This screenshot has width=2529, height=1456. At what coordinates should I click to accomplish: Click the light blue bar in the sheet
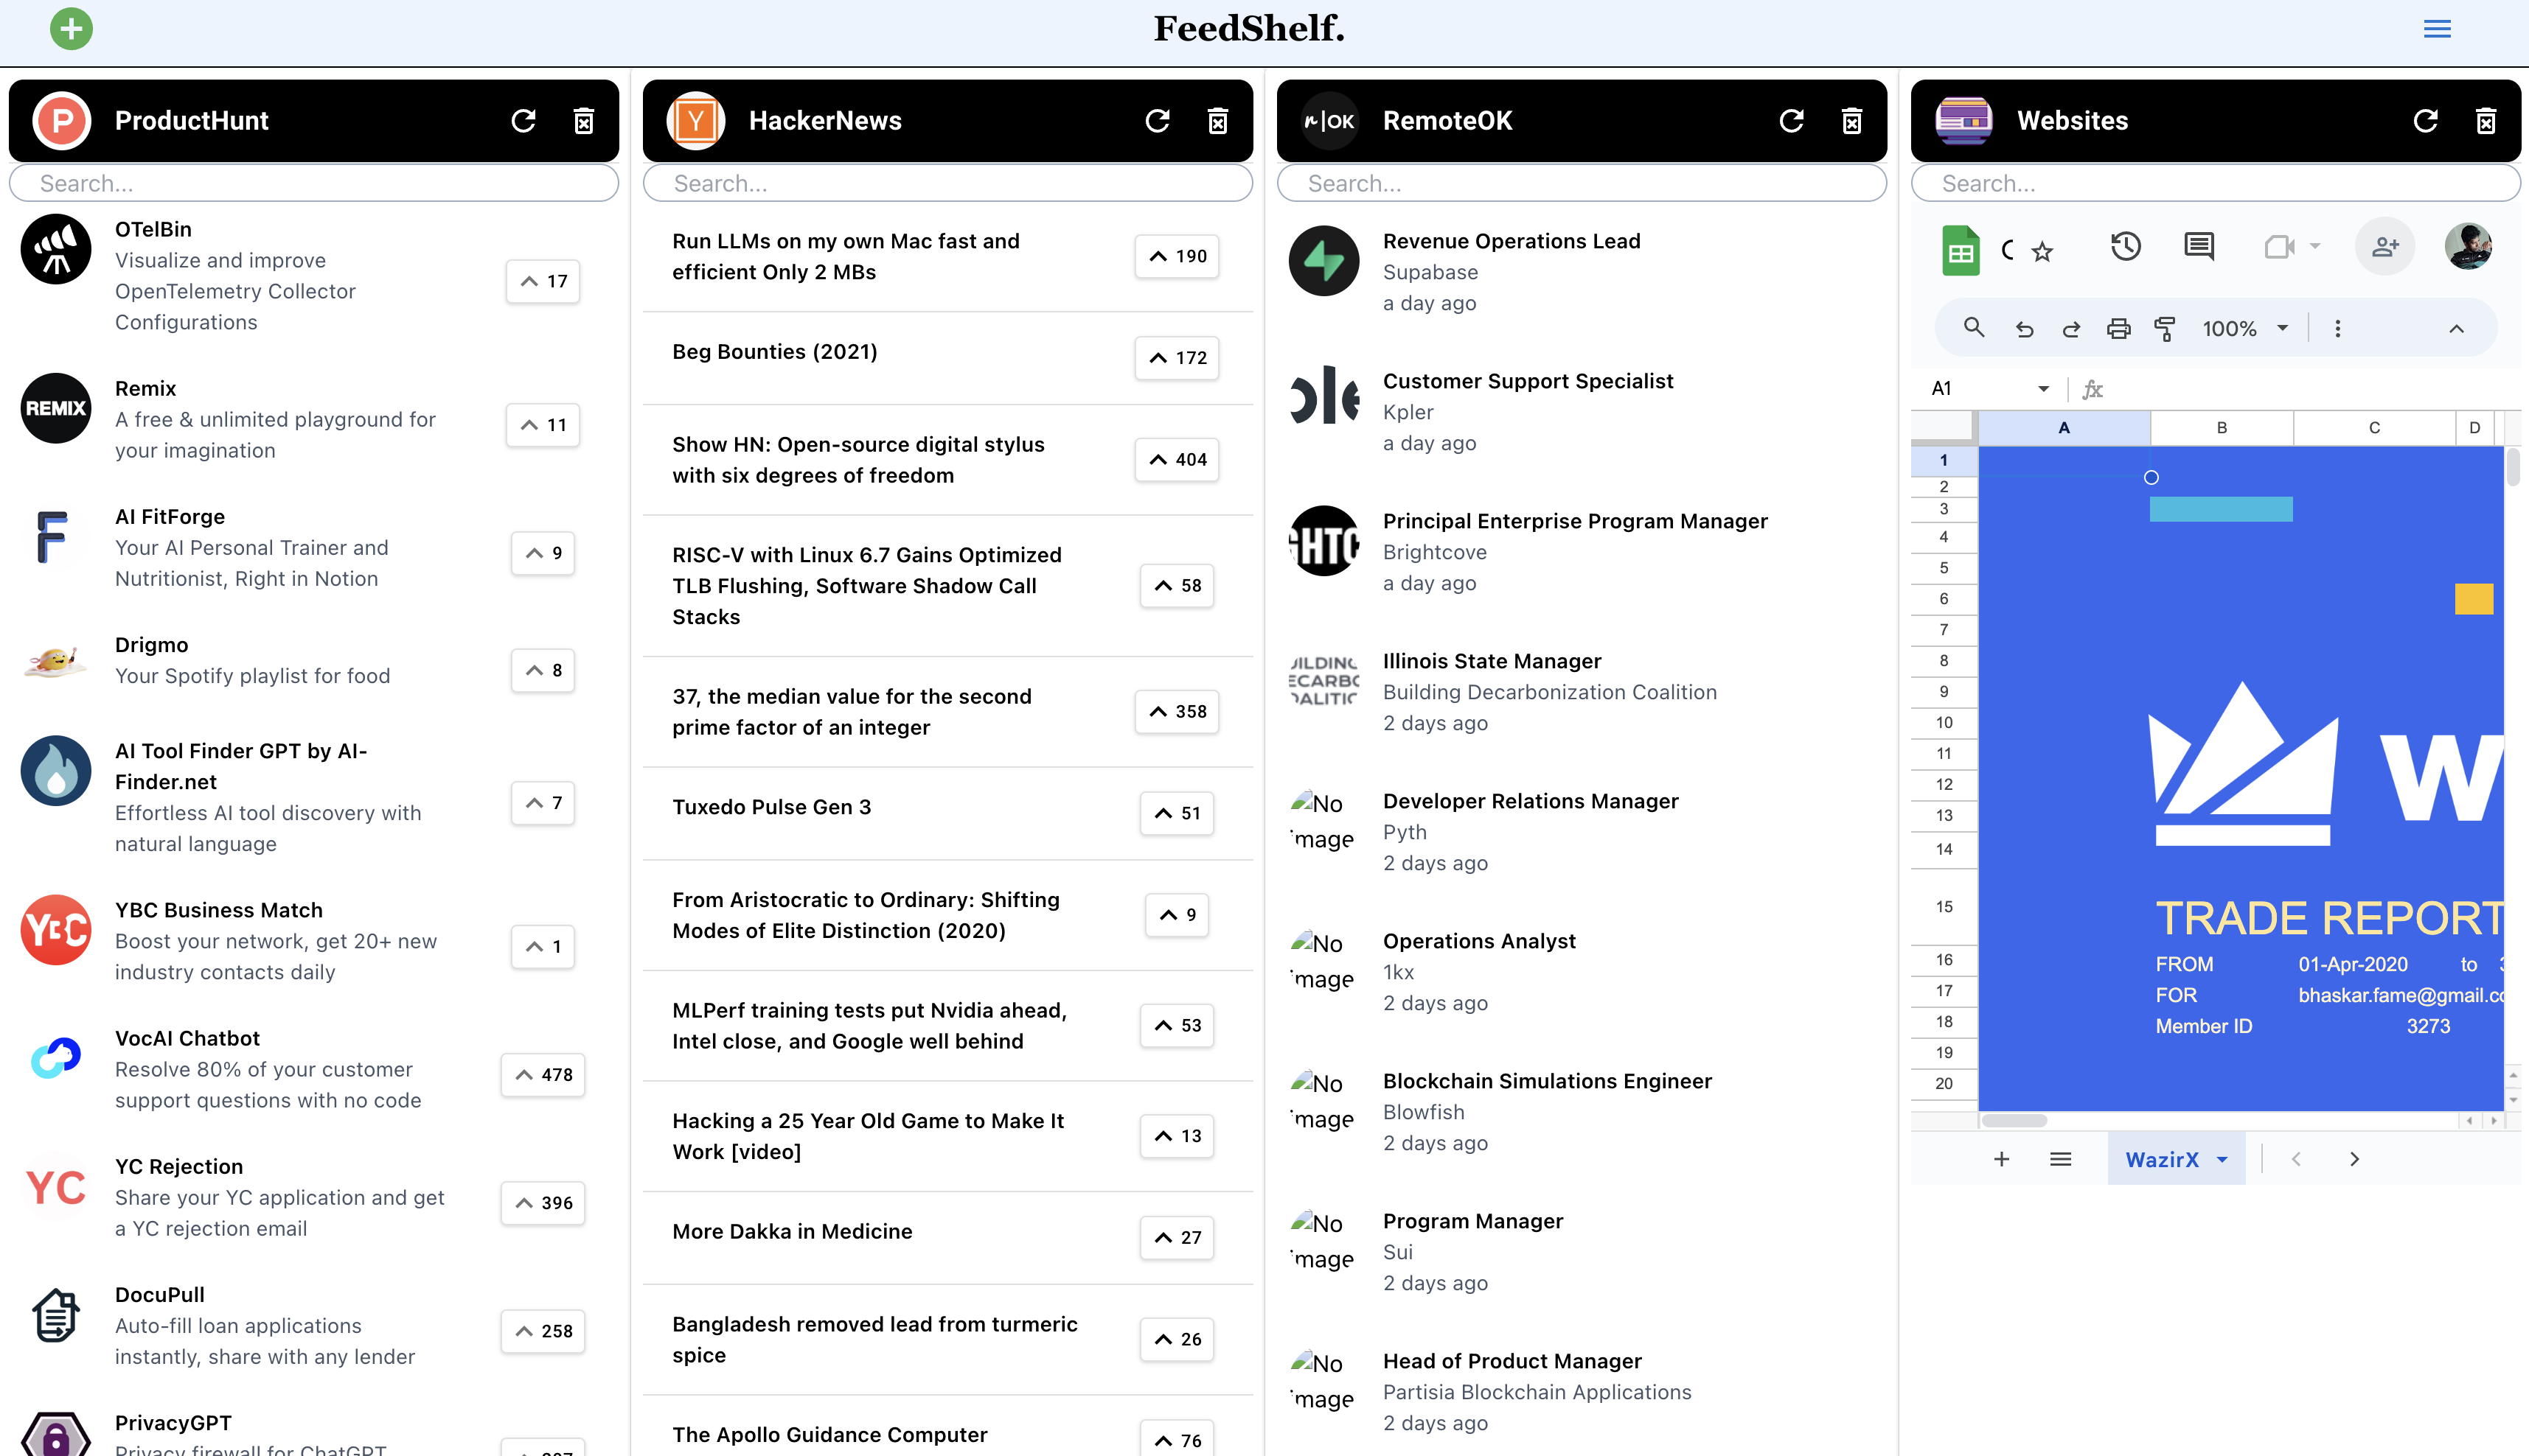tap(2221, 509)
